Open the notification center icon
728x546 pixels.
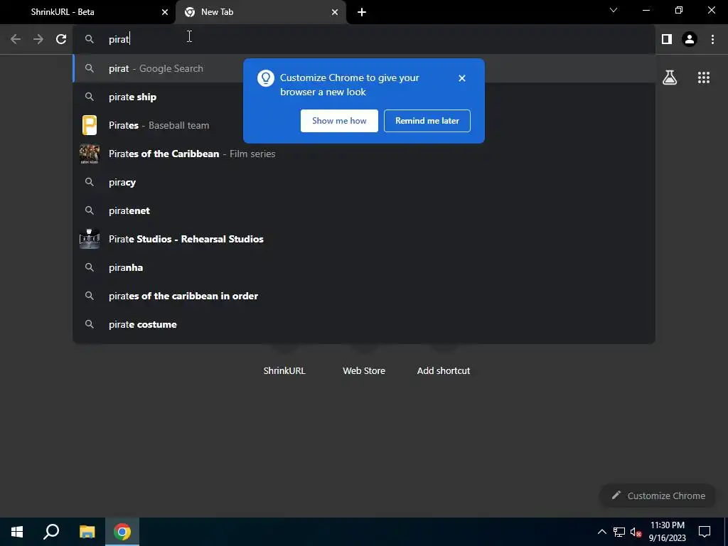[x=705, y=532]
